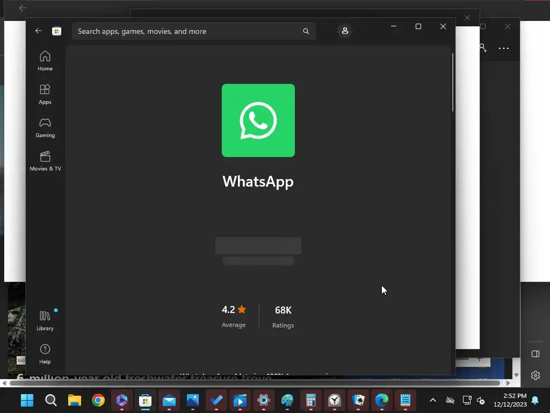Open Solitaire from taskbar
This screenshot has width=550, height=413.
tap(358, 400)
